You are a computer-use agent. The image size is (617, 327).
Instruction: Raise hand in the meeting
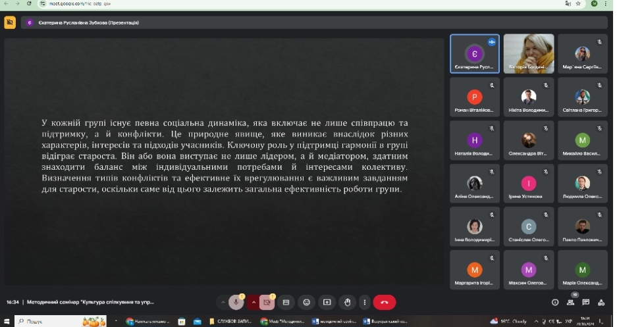[347, 302]
